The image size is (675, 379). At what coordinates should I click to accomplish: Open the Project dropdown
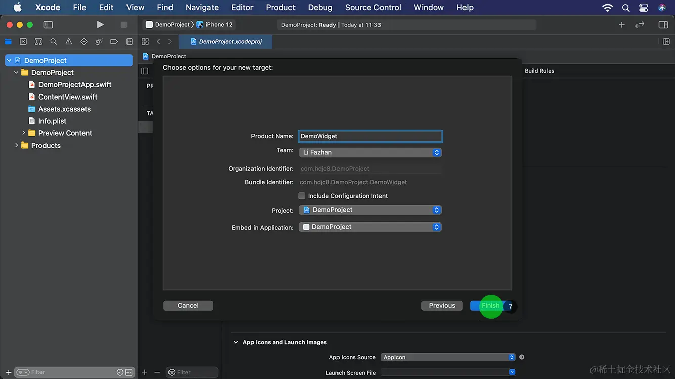[370, 210]
